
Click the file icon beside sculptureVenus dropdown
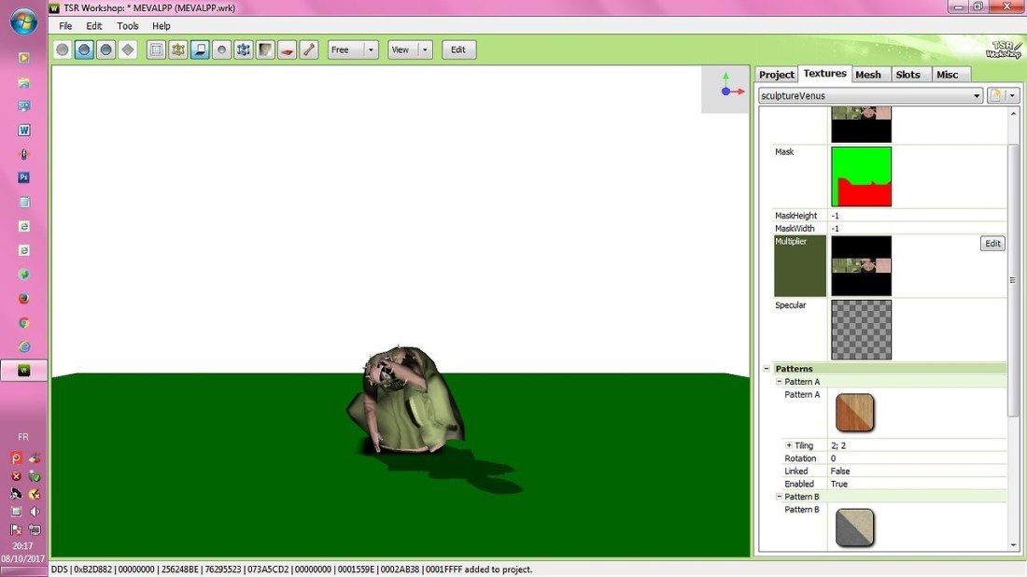point(996,95)
